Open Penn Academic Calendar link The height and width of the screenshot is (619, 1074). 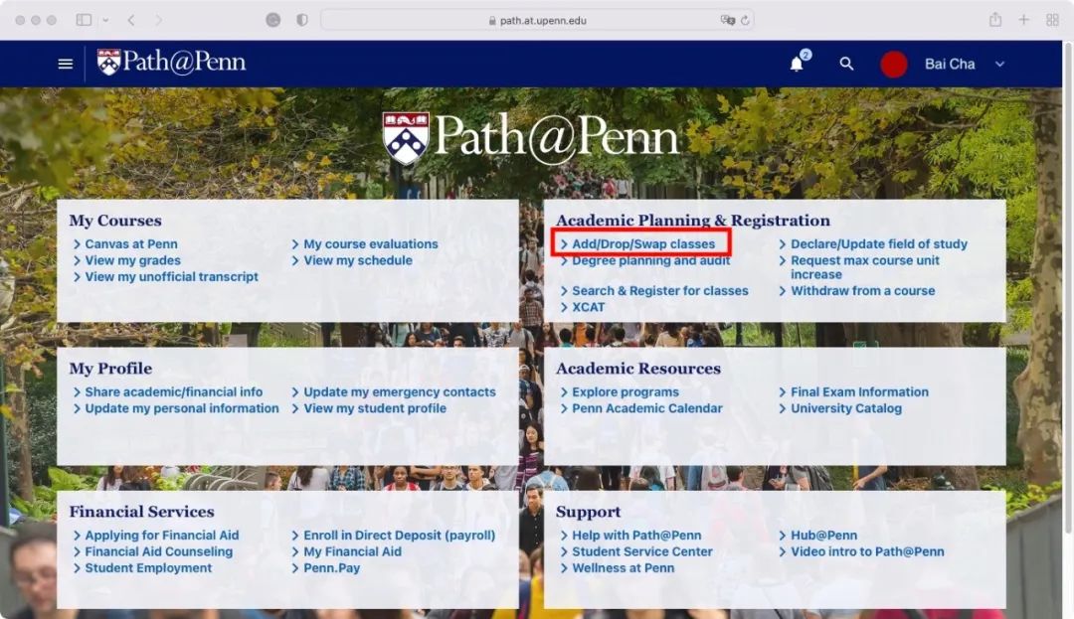tap(647, 408)
